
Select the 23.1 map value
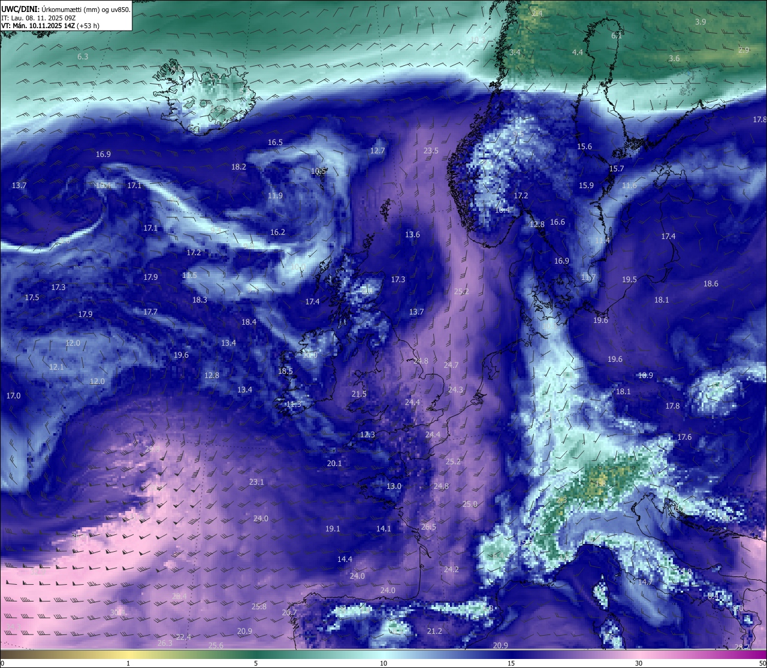click(x=256, y=482)
